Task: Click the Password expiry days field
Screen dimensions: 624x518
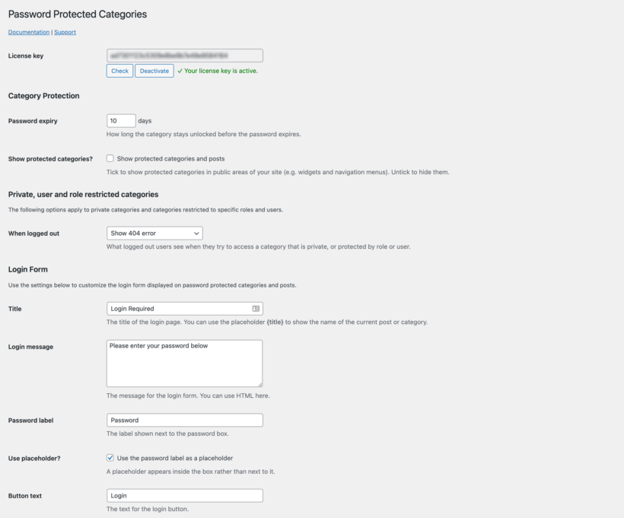Action: coord(120,119)
